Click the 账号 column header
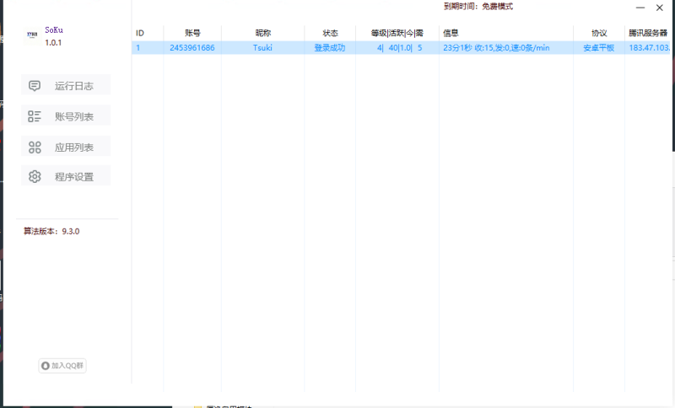Screen dimensions: 675x408 pos(192,33)
